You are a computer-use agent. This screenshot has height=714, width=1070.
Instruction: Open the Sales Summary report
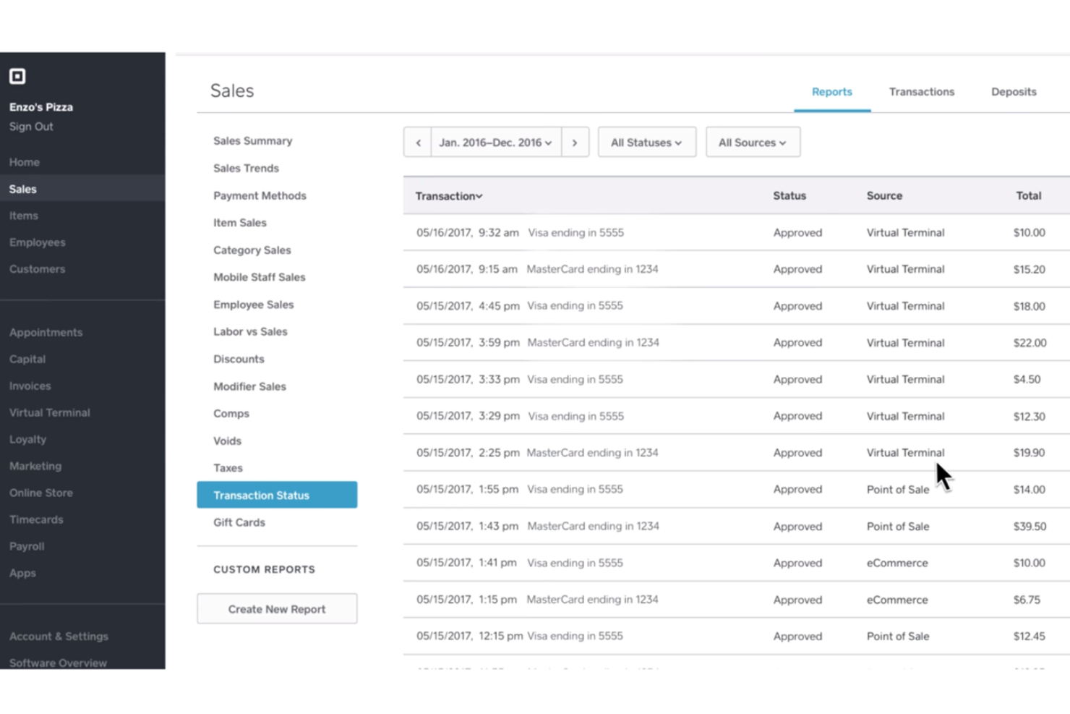click(x=252, y=140)
